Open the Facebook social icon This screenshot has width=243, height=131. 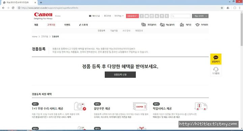coord(142,16)
